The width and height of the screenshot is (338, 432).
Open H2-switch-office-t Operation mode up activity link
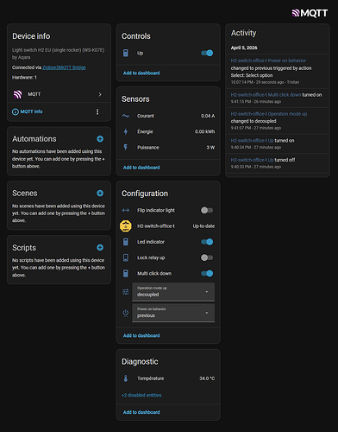269,114
